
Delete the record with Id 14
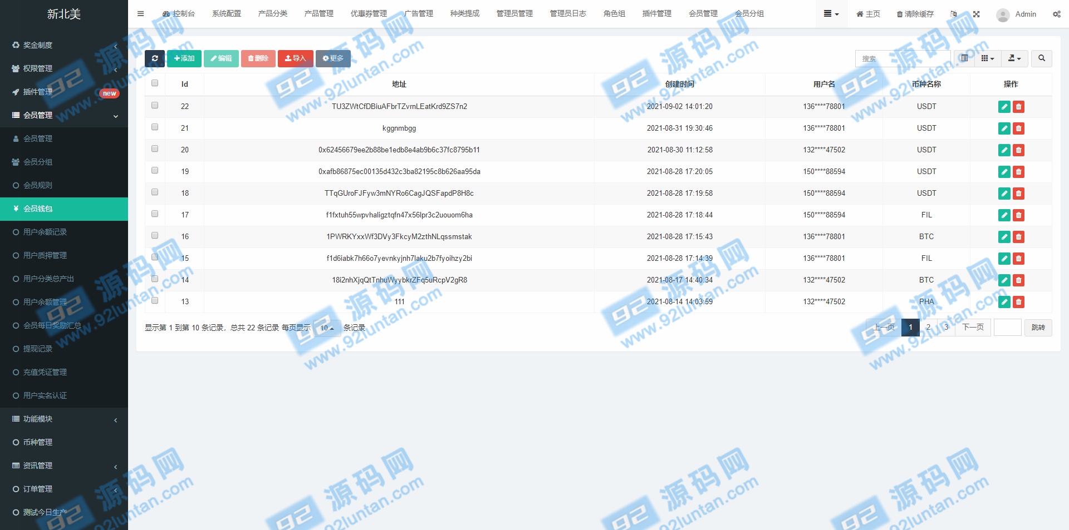(x=1019, y=280)
